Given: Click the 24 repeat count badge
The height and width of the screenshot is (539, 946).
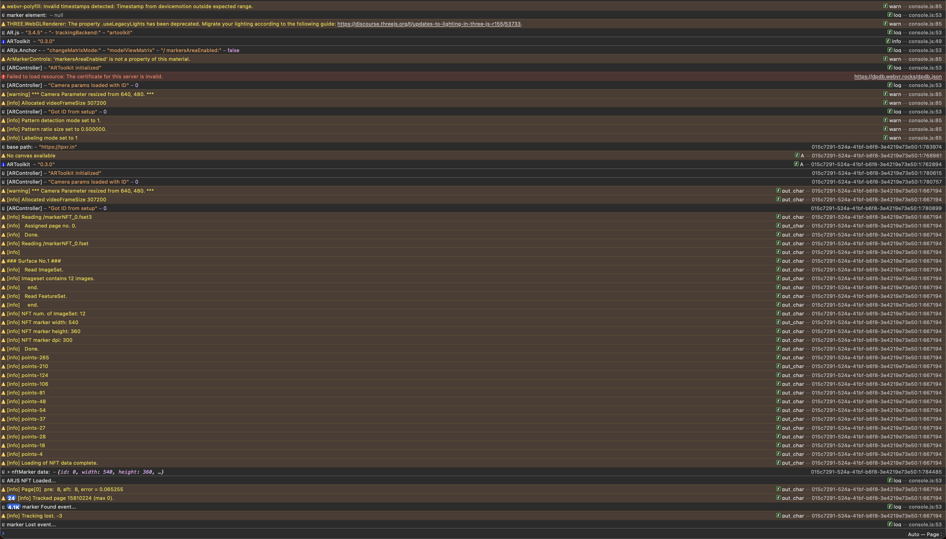Looking at the screenshot, I should click(x=12, y=498).
